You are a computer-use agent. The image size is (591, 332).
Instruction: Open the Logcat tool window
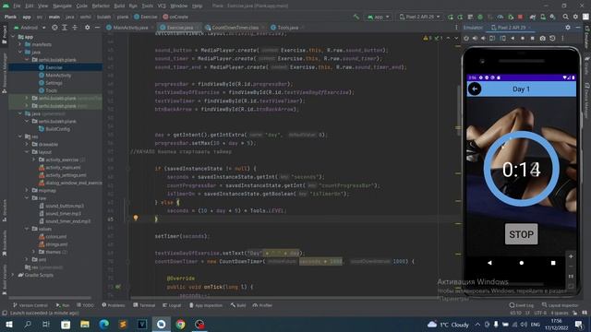tap(172, 305)
